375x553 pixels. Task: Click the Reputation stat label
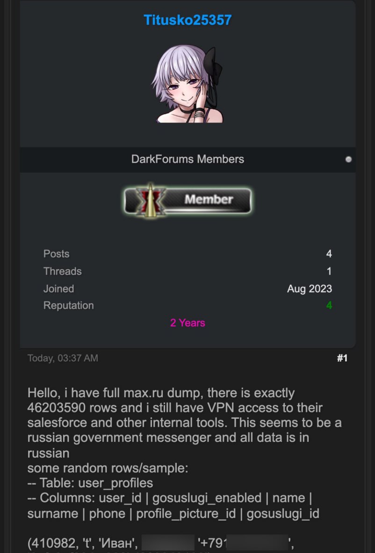tap(68, 306)
